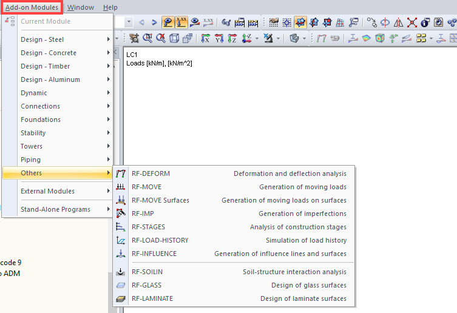Expand Stability modules submenu

coord(58,133)
